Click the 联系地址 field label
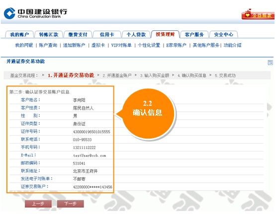 point(30,171)
